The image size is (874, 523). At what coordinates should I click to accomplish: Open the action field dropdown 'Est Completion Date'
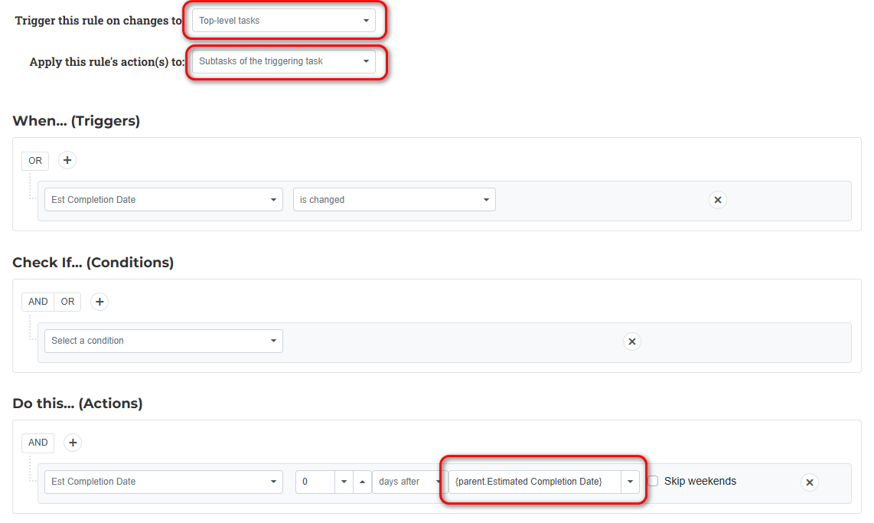[x=163, y=482]
